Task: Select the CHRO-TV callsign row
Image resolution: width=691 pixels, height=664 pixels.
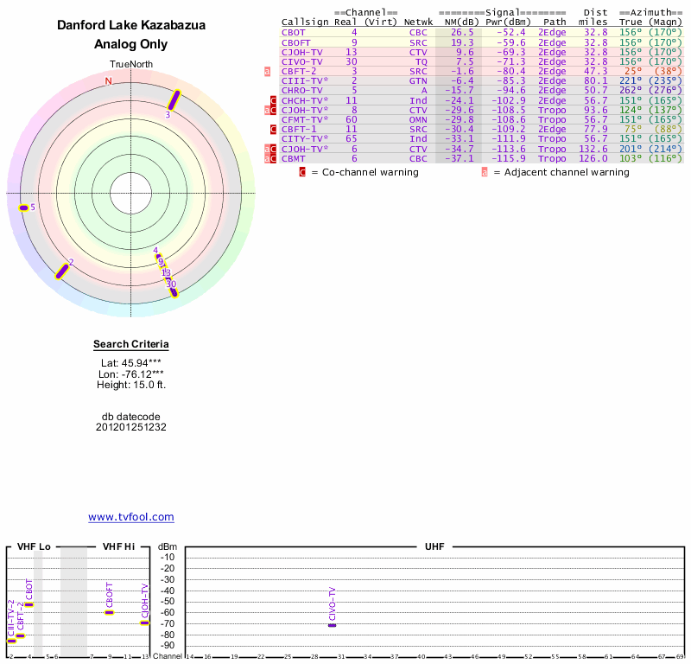Action: 302,90
